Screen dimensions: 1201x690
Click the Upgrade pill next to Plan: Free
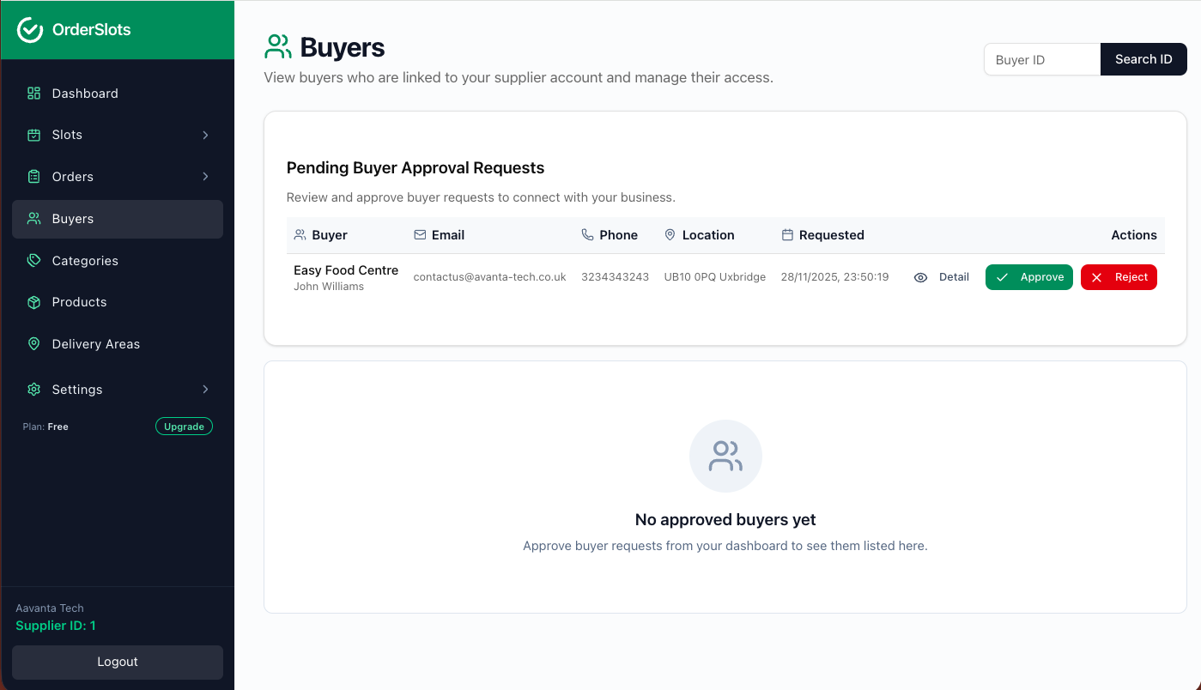(x=184, y=426)
